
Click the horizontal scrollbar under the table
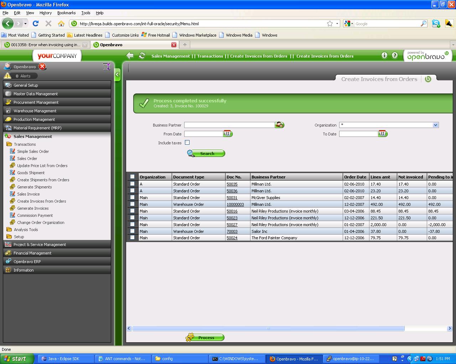pyautogui.click(x=268, y=328)
